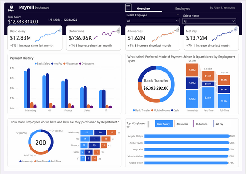Click the Finance Net Pay bar
Viewport: 246px width, 174px height.
pos(66,94)
